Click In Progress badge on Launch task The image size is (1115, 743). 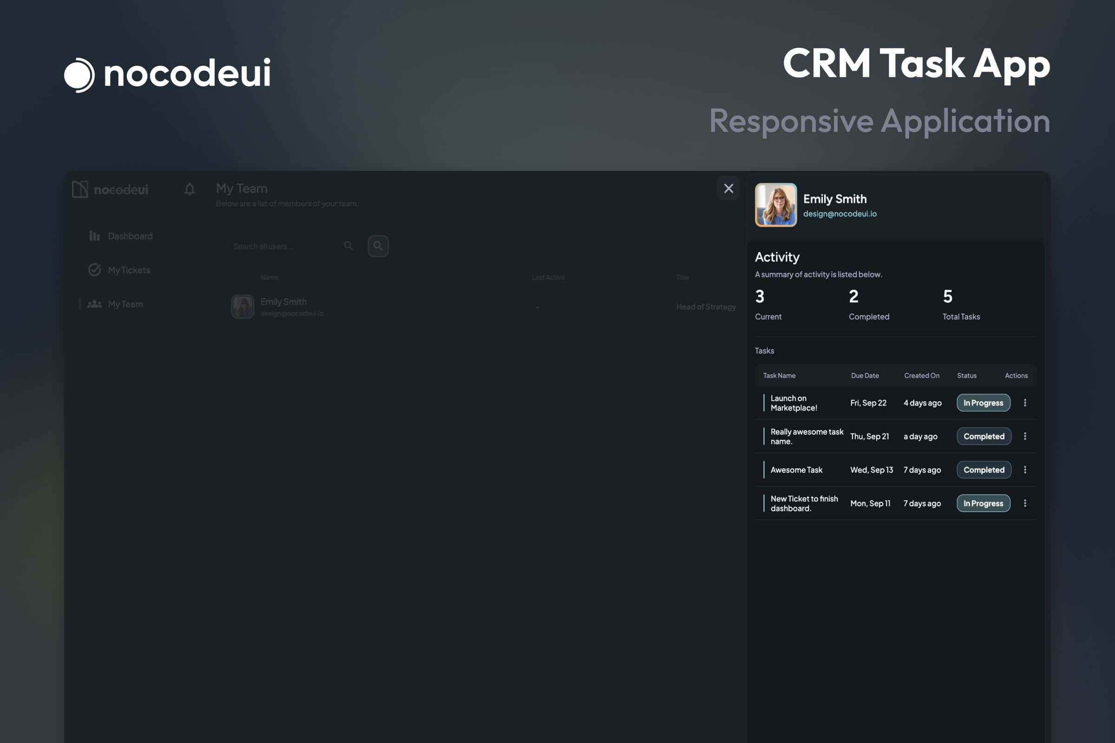coord(983,403)
